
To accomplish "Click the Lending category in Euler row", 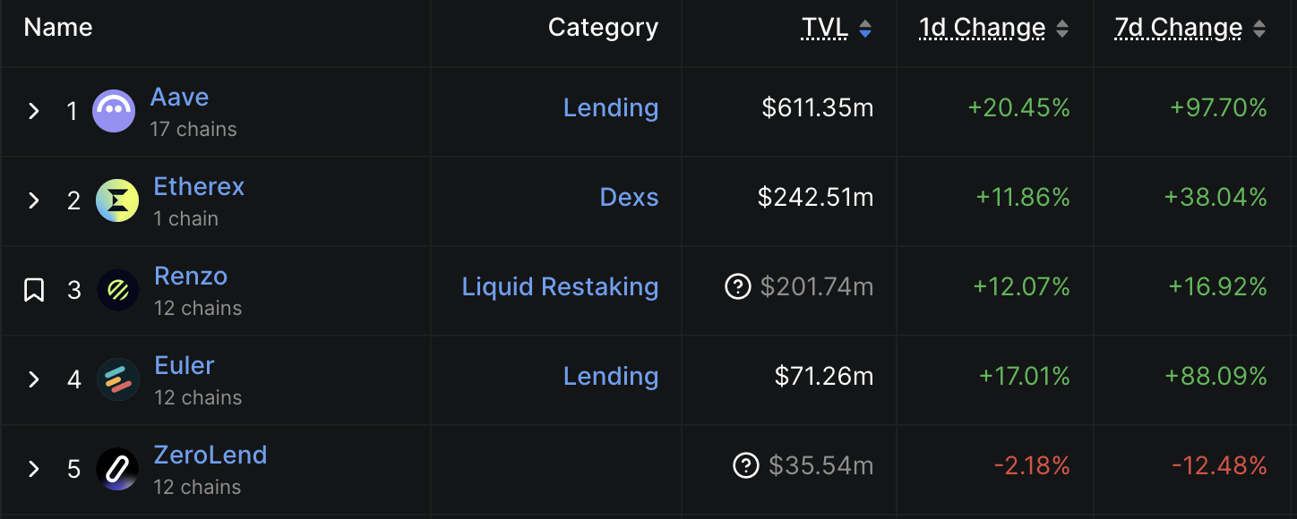I will click(611, 376).
